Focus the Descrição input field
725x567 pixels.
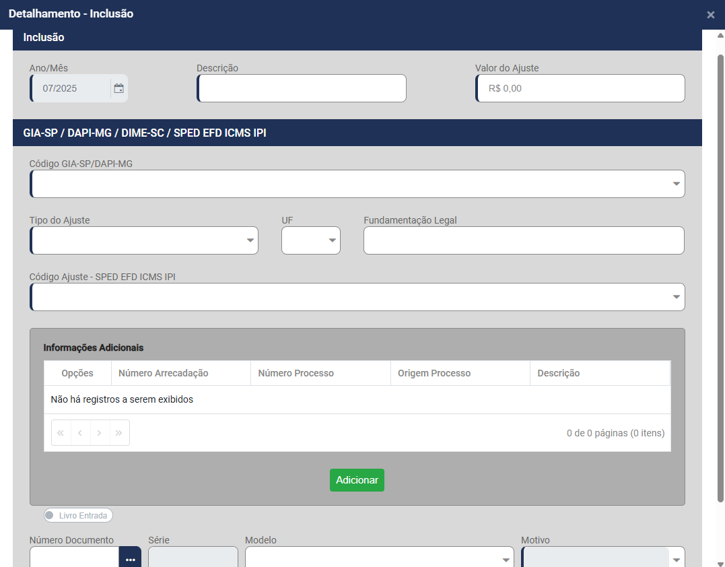tap(302, 88)
